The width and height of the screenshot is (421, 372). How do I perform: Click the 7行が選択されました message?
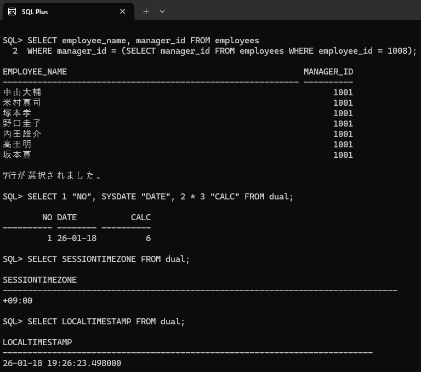pos(52,175)
